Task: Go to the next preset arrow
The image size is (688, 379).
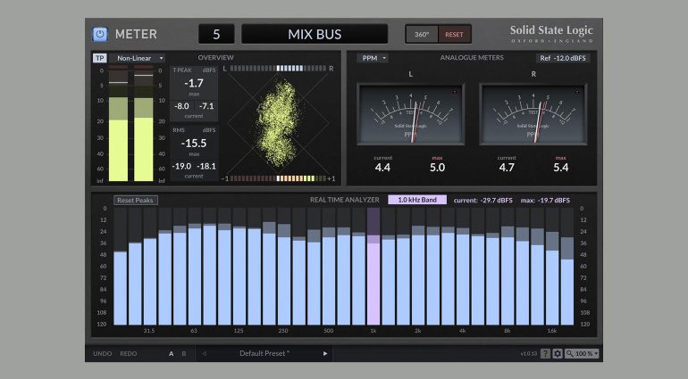Action: 325,354
